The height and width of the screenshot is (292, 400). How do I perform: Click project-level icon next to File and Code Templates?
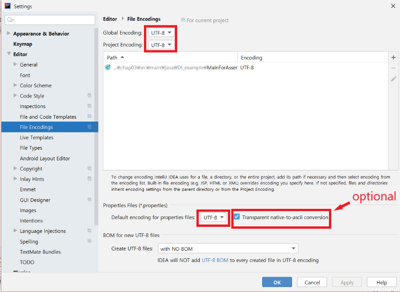[x=90, y=116]
